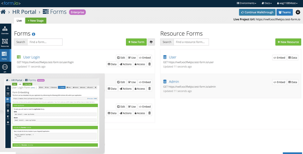This screenshot has width=303, height=154.
Task: Click the form.io logo
Action: click(x=11, y=3)
